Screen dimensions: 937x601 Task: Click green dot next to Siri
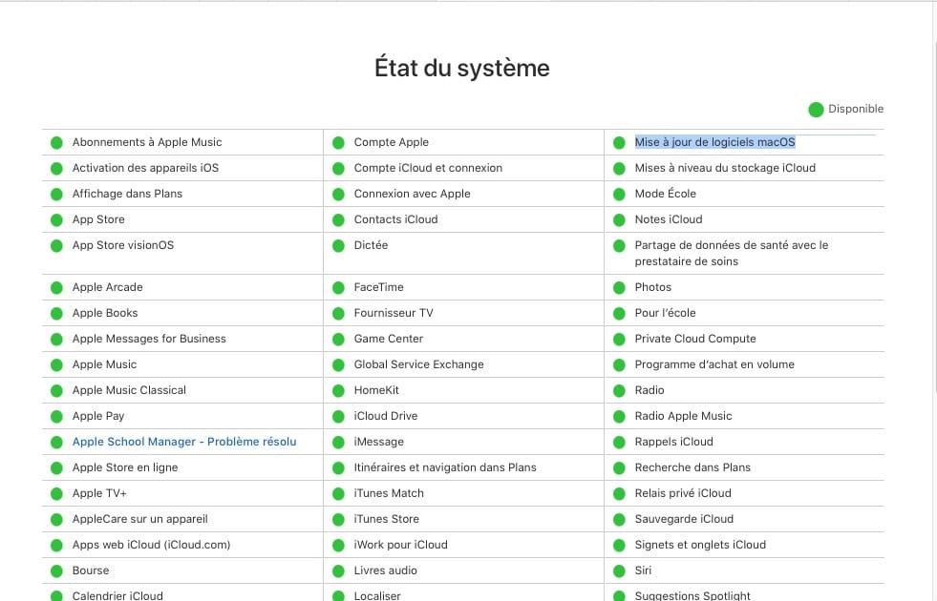click(x=619, y=571)
